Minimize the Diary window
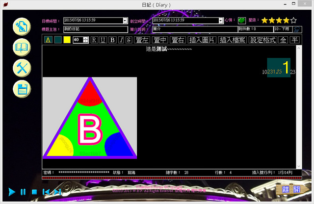 click(x=285, y=4)
